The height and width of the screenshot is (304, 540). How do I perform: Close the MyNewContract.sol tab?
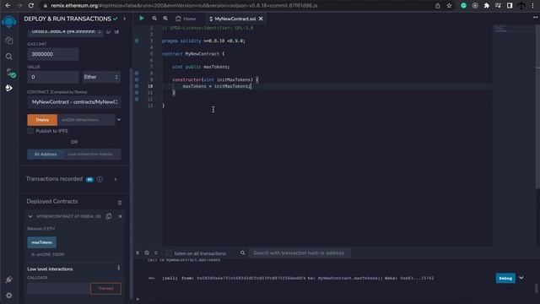(x=261, y=19)
